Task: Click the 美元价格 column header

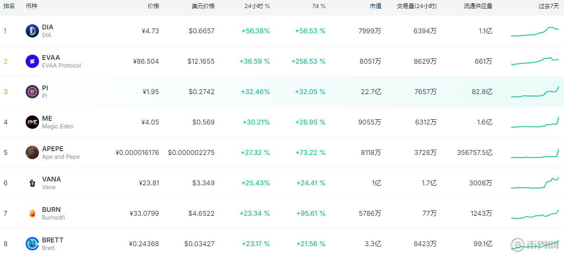Action: pyautogui.click(x=203, y=6)
